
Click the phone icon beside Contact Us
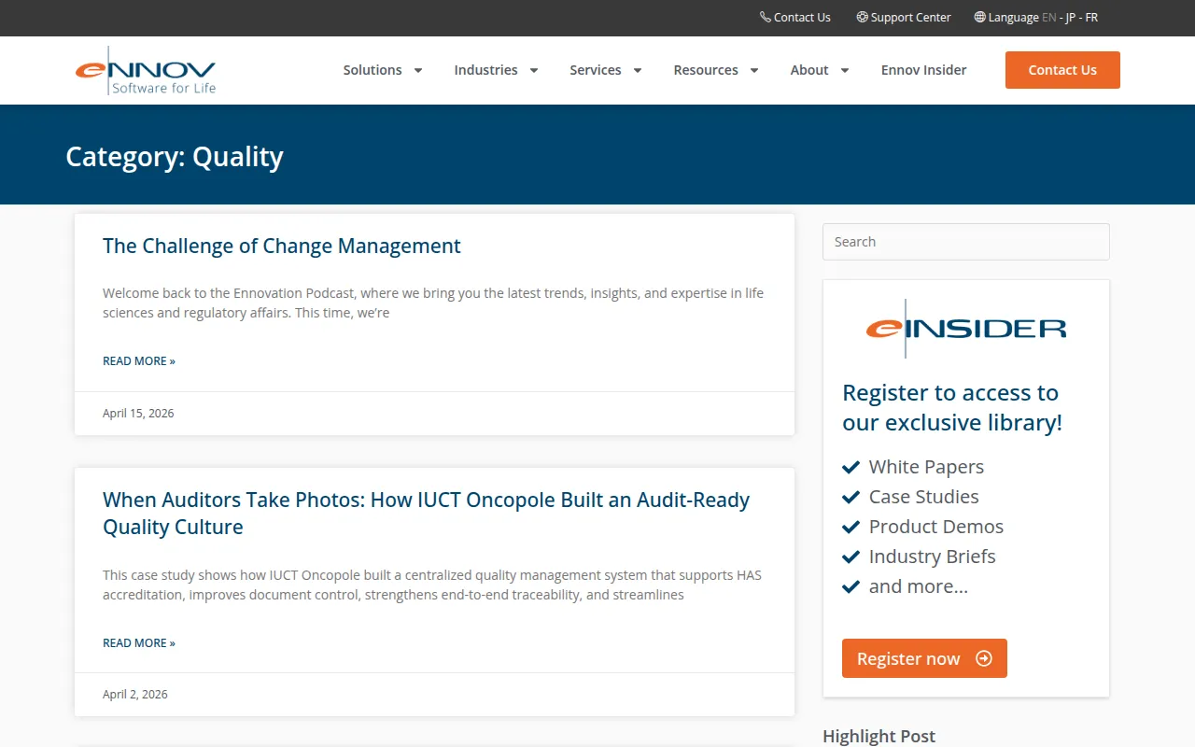766,17
